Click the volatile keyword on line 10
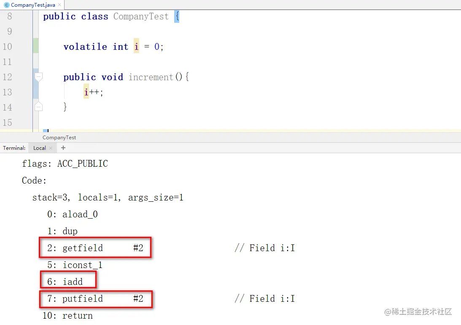Screen dimensions: 461x325 point(85,46)
